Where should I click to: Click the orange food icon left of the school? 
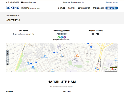point(77,55)
